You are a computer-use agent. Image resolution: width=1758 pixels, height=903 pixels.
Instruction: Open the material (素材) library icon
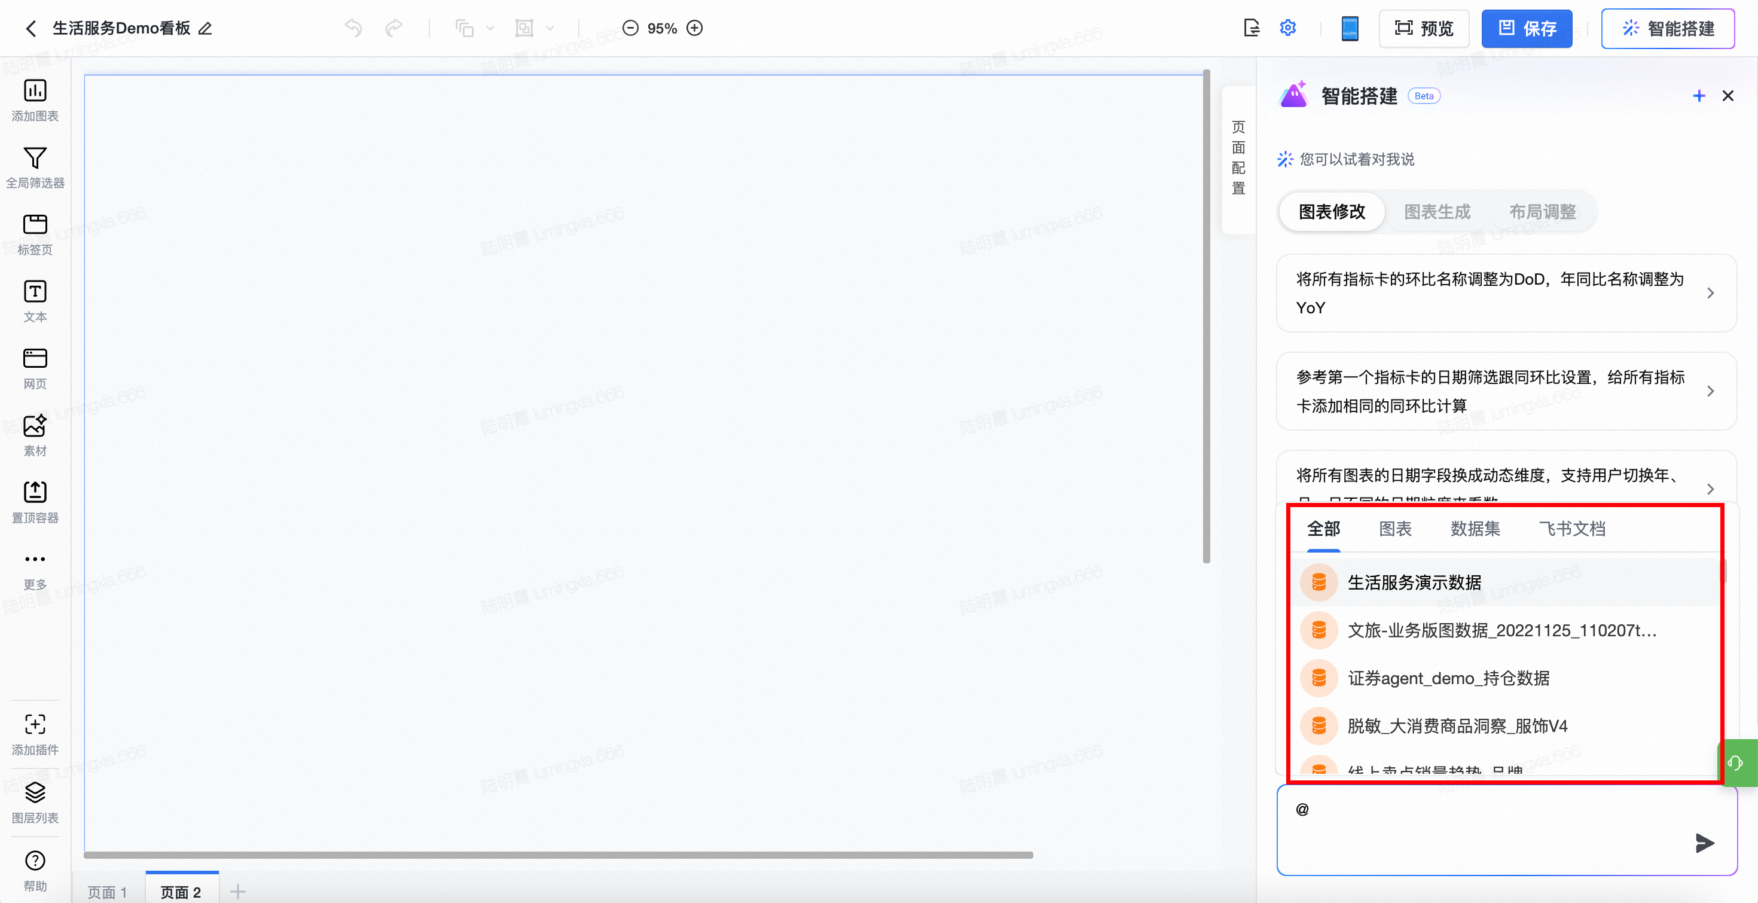[35, 426]
